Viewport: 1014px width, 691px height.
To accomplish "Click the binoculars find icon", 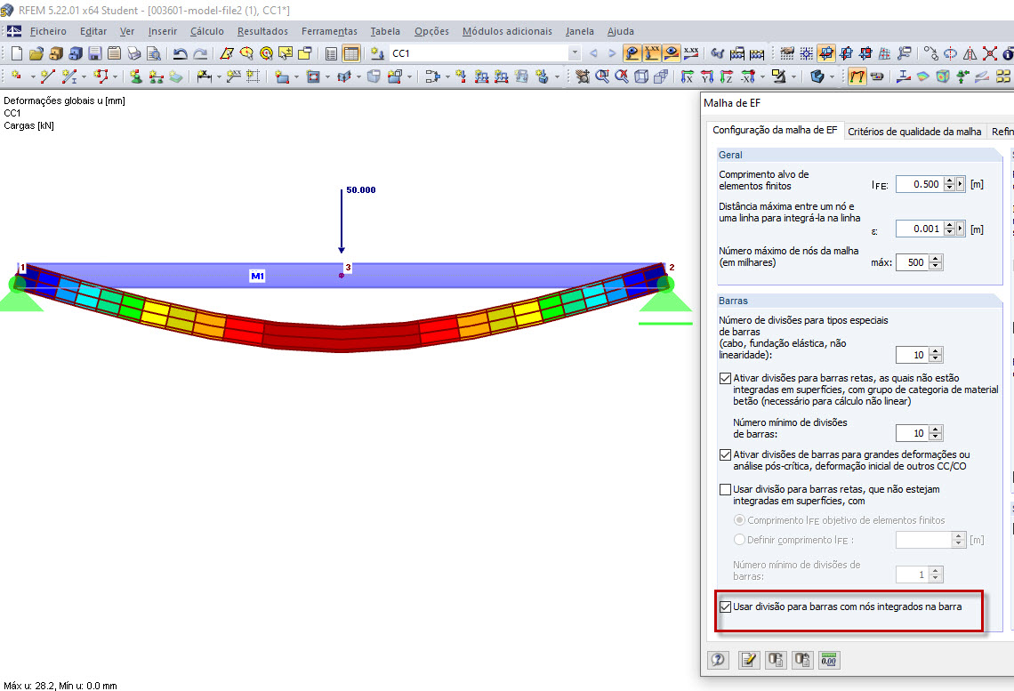I will click(717, 53).
